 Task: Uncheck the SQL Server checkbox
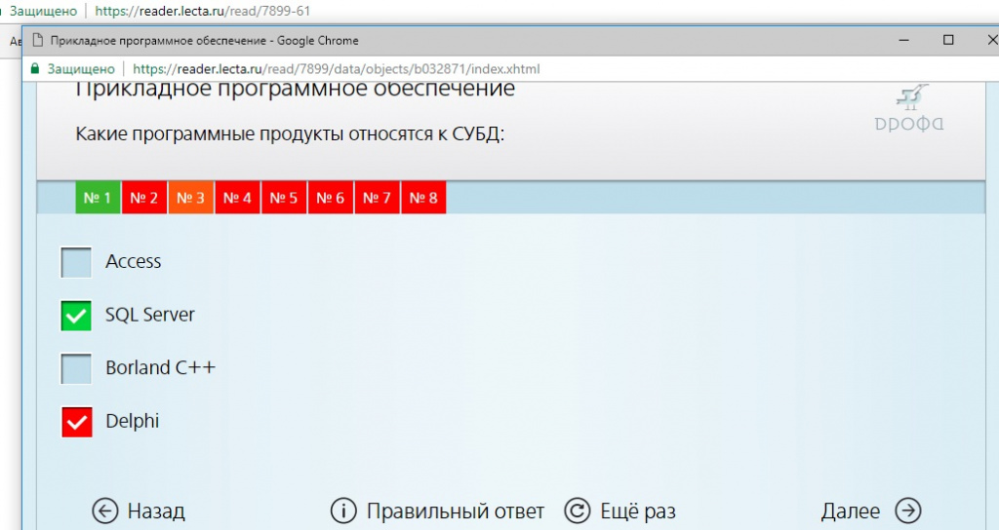coord(76,316)
